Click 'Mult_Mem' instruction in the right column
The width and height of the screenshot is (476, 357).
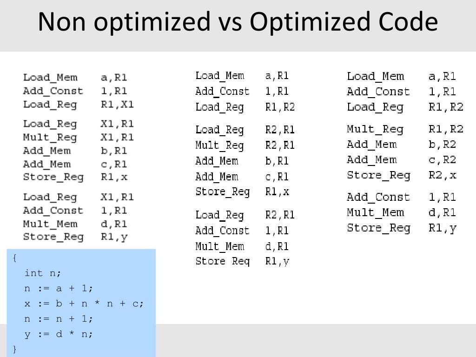click(375, 213)
